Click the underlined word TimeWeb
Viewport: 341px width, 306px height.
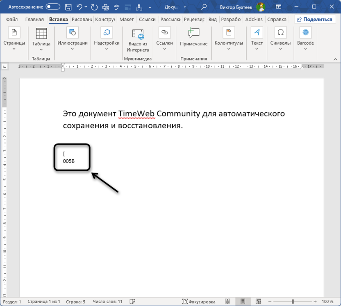[136, 113]
